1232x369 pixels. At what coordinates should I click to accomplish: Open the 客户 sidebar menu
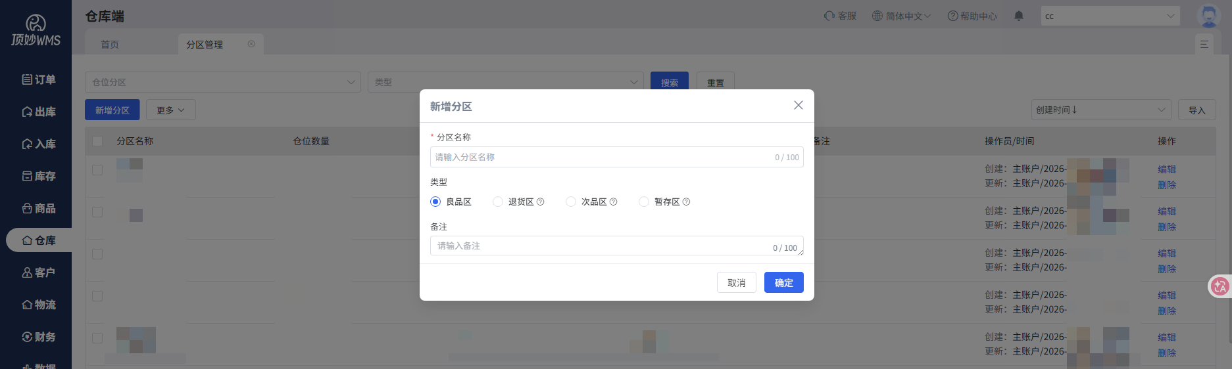(x=38, y=272)
